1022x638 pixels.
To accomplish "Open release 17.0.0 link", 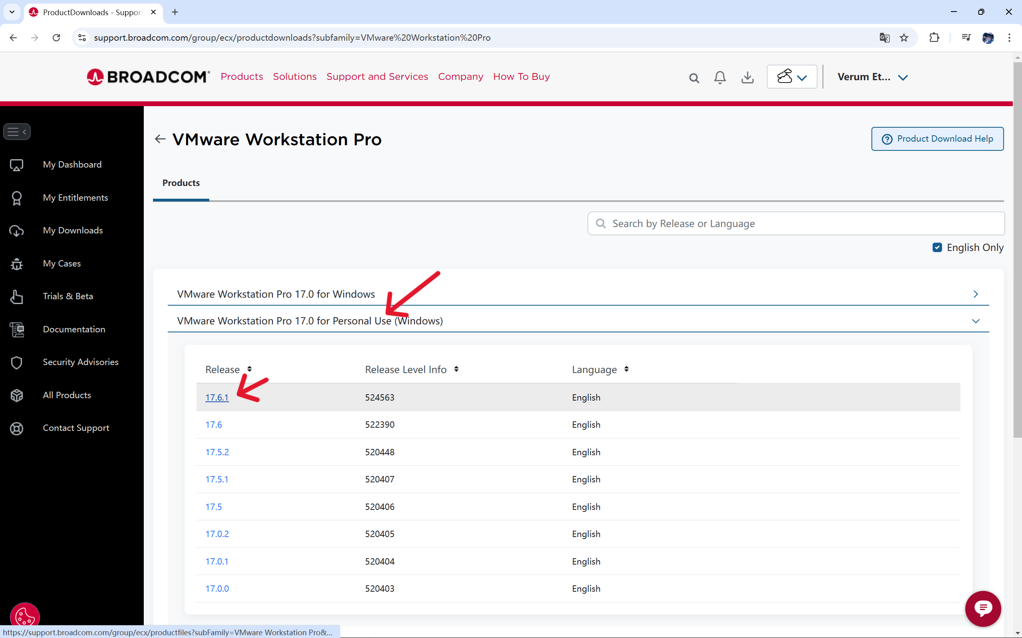I will (x=216, y=589).
